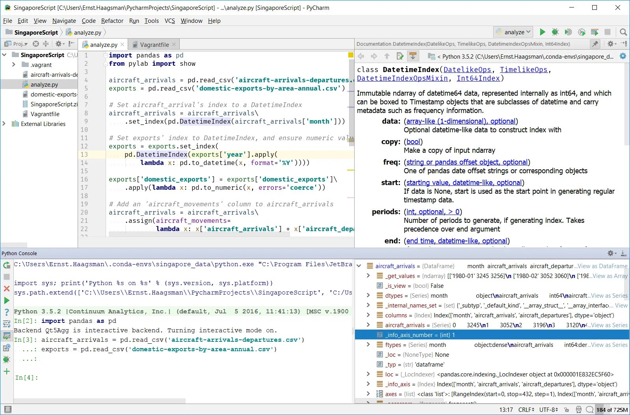Image resolution: width=630 pixels, height=415 pixels.
Task: Run the analyze configuration
Action: click(542, 32)
